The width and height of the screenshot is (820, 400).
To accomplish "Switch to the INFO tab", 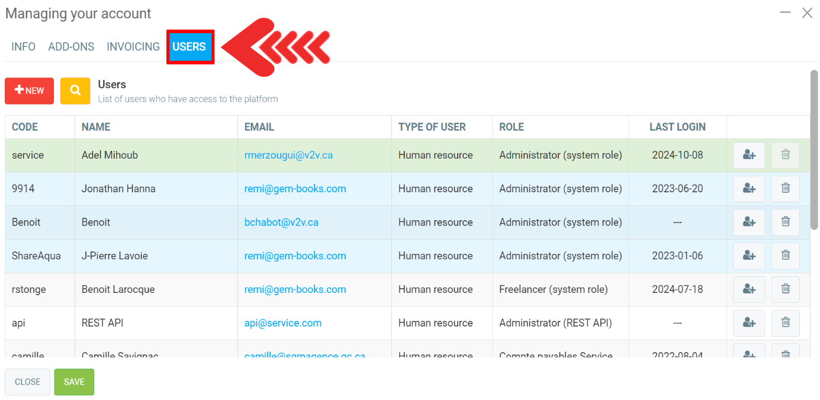I will [23, 47].
